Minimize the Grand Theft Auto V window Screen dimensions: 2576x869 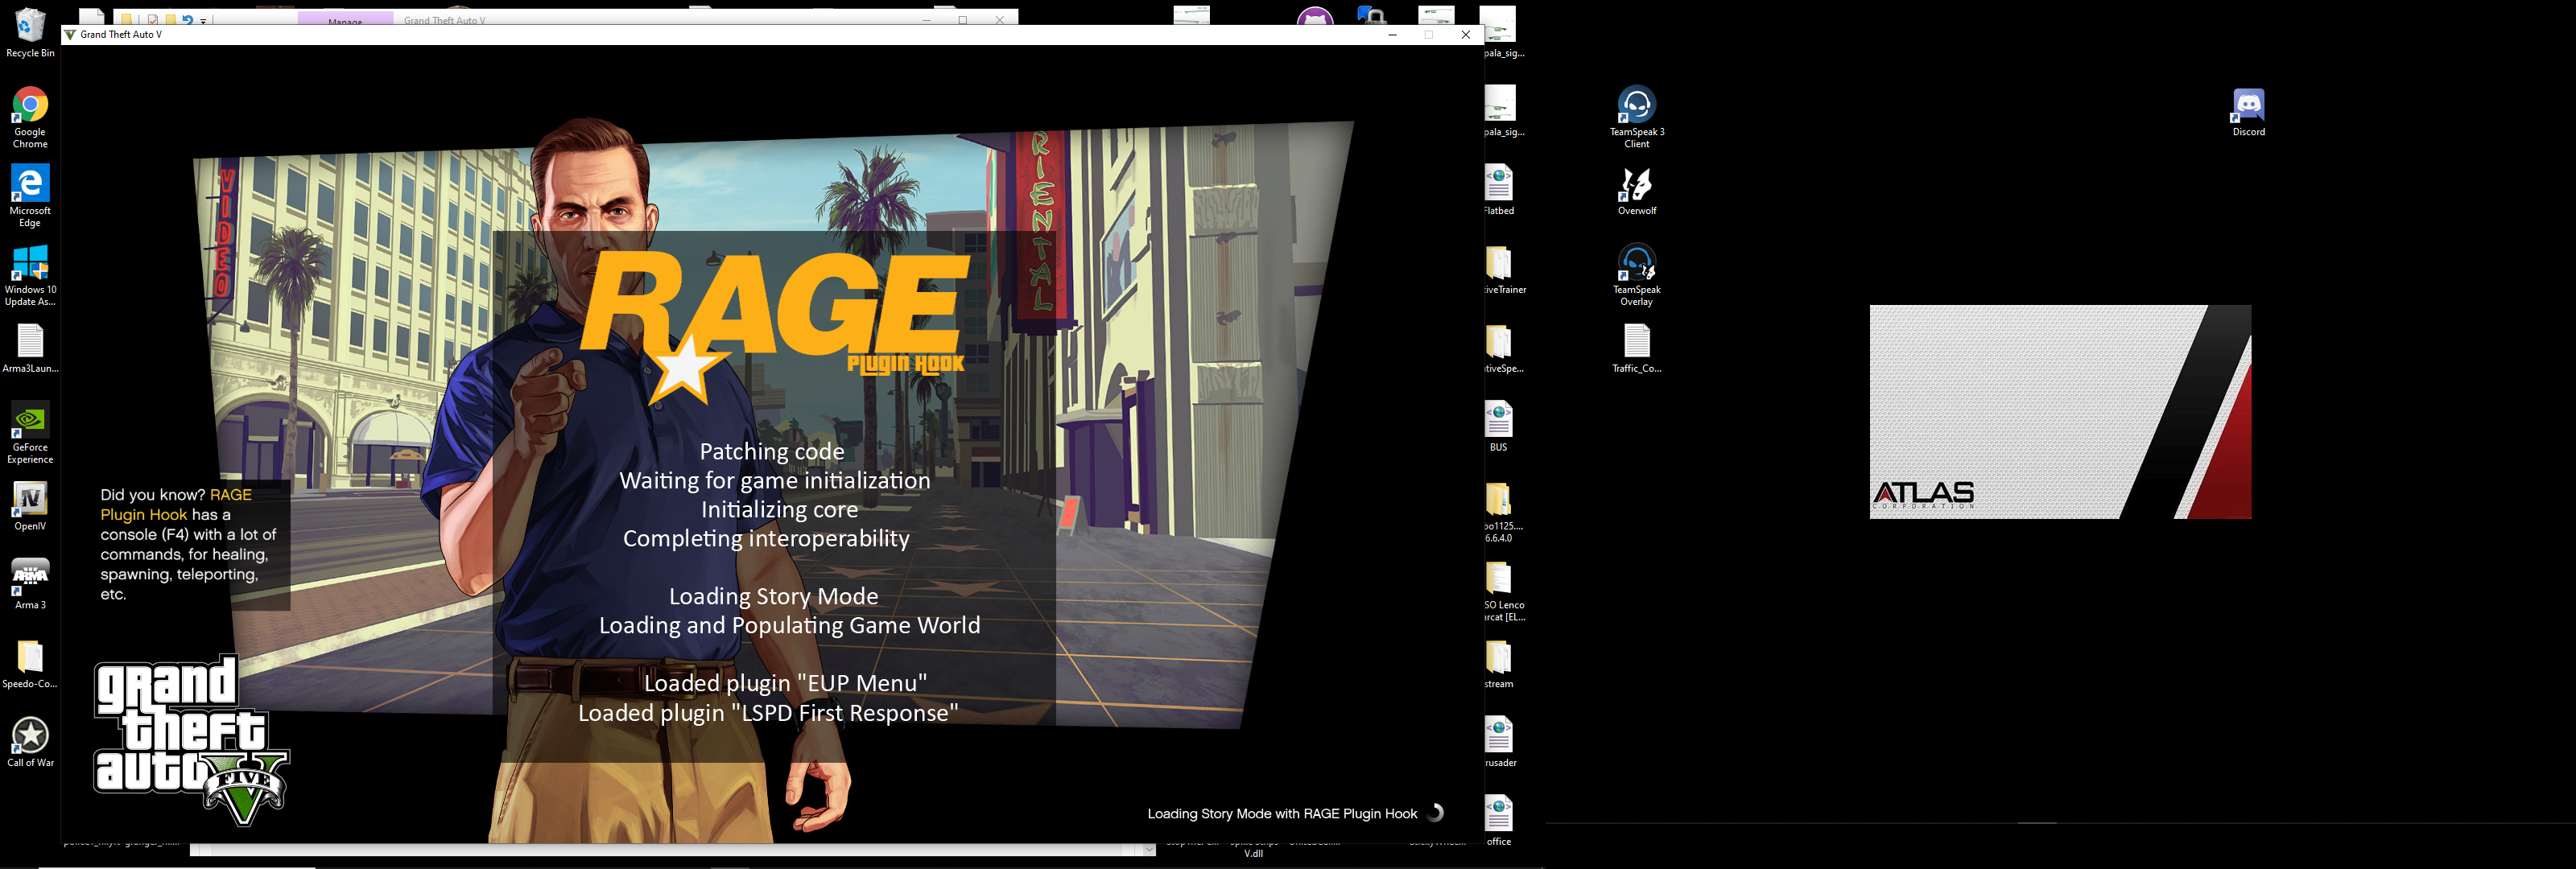[1392, 35]
